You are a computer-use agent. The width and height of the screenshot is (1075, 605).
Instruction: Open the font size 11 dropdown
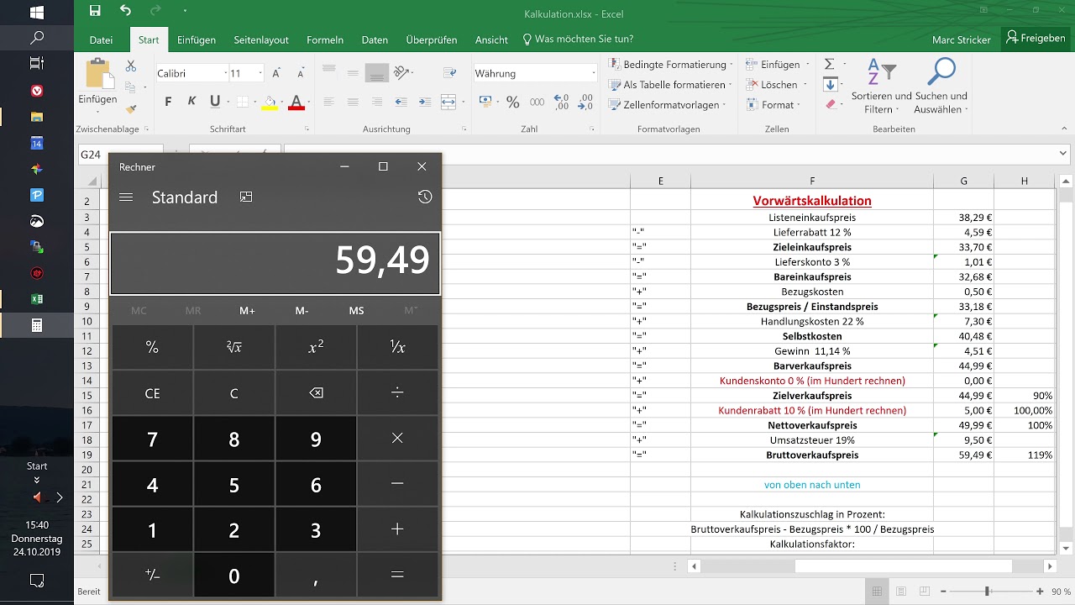tap(260, 73)
